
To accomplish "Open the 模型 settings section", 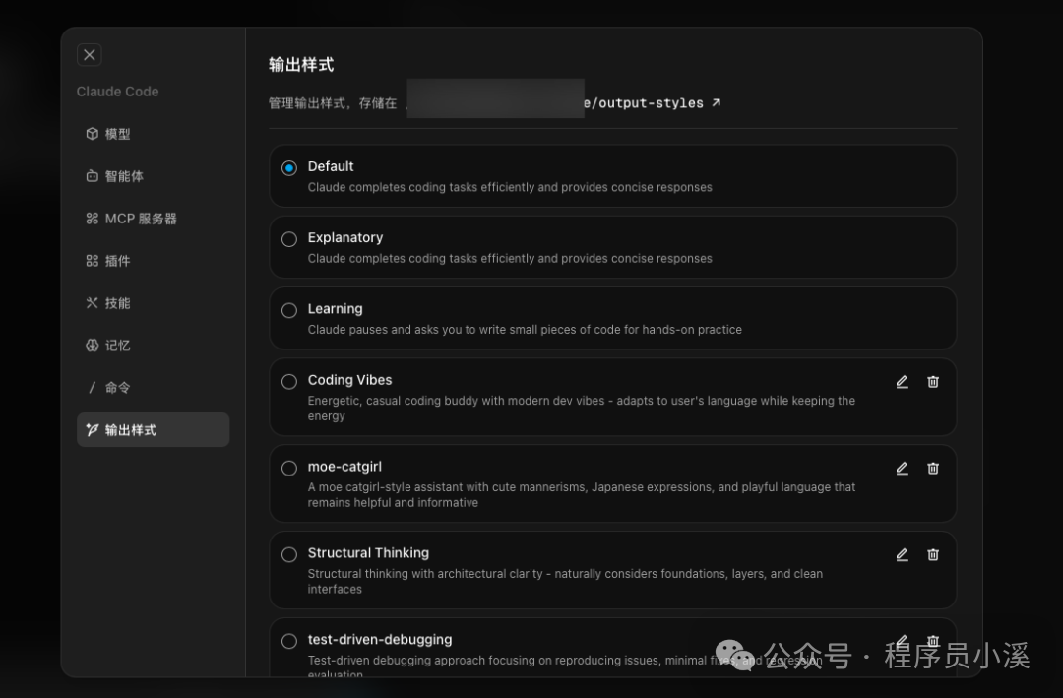I will coord(154,134).
